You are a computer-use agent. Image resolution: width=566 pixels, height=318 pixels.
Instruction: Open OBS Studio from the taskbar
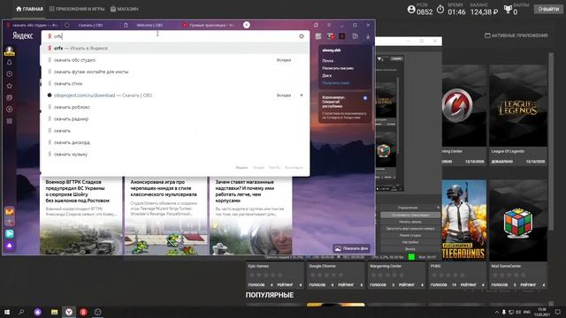click(x=98, y=312)
